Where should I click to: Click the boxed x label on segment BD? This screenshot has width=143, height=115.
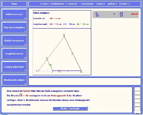coord(73,54)
